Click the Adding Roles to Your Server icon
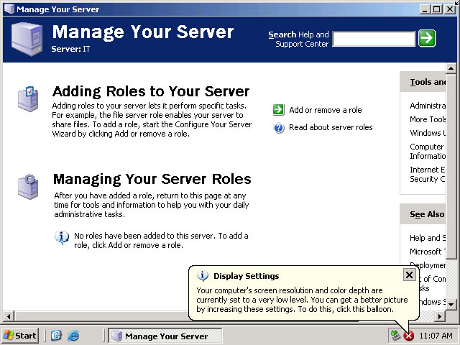Viewport: 460px width, 345px height. click(28, 99)
